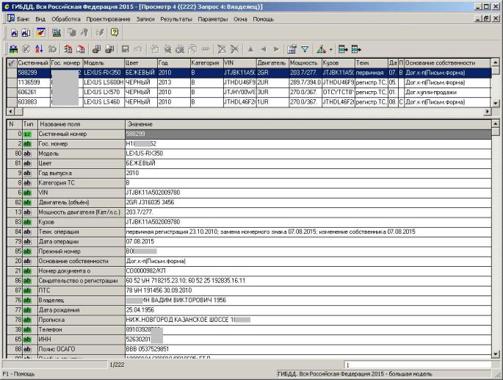This screenshot has height=380, width=503.
Task: Click the Основание собственности column header
Action: (447, 63)
